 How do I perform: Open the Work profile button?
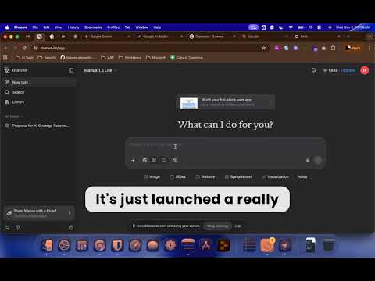pyautogui.click(x=353, y=48)
